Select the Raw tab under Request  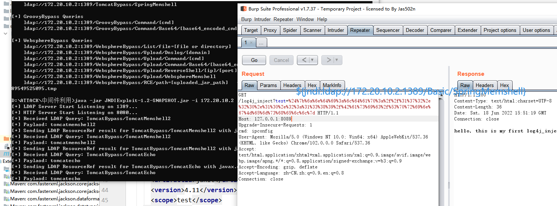coord(250,85)
